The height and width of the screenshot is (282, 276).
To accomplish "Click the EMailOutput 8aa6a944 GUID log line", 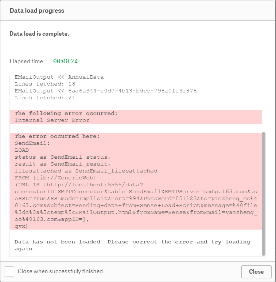I will 105,91.
